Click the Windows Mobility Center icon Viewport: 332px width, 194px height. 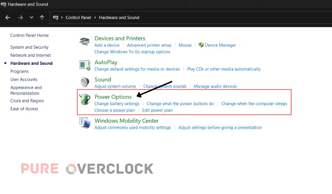coord(84,123)
